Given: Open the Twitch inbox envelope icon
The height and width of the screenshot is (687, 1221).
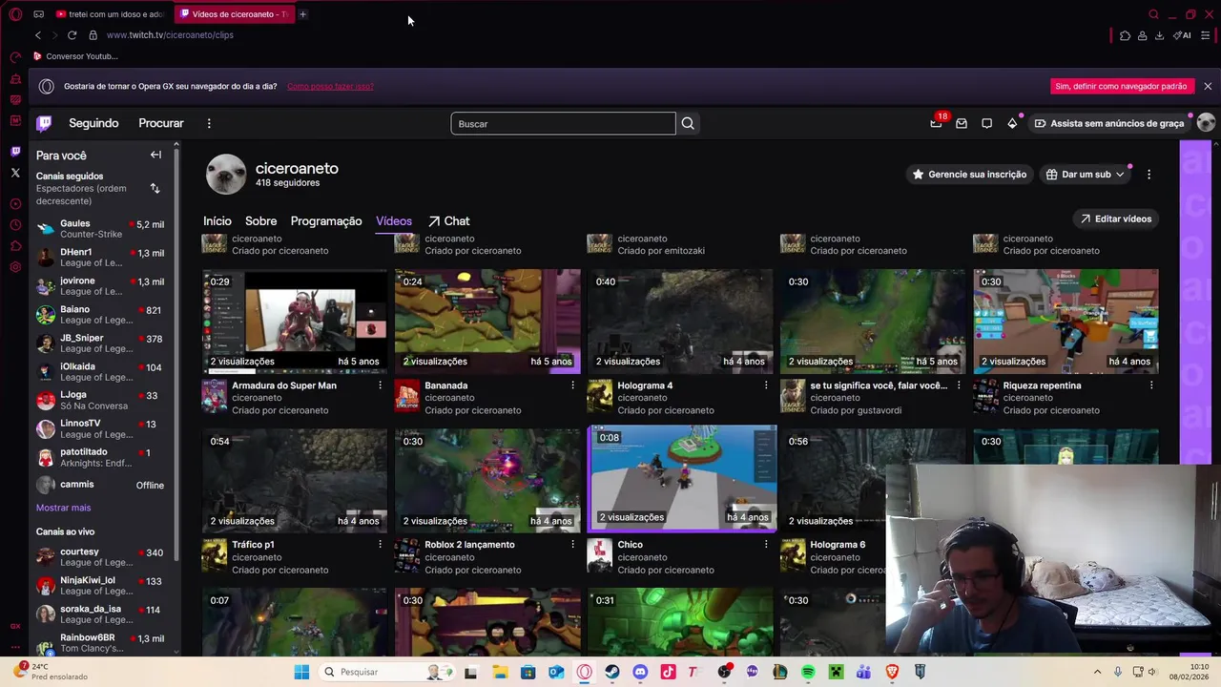Looking at the screenshot, I should pyautogui.click(x=962, y=123).
